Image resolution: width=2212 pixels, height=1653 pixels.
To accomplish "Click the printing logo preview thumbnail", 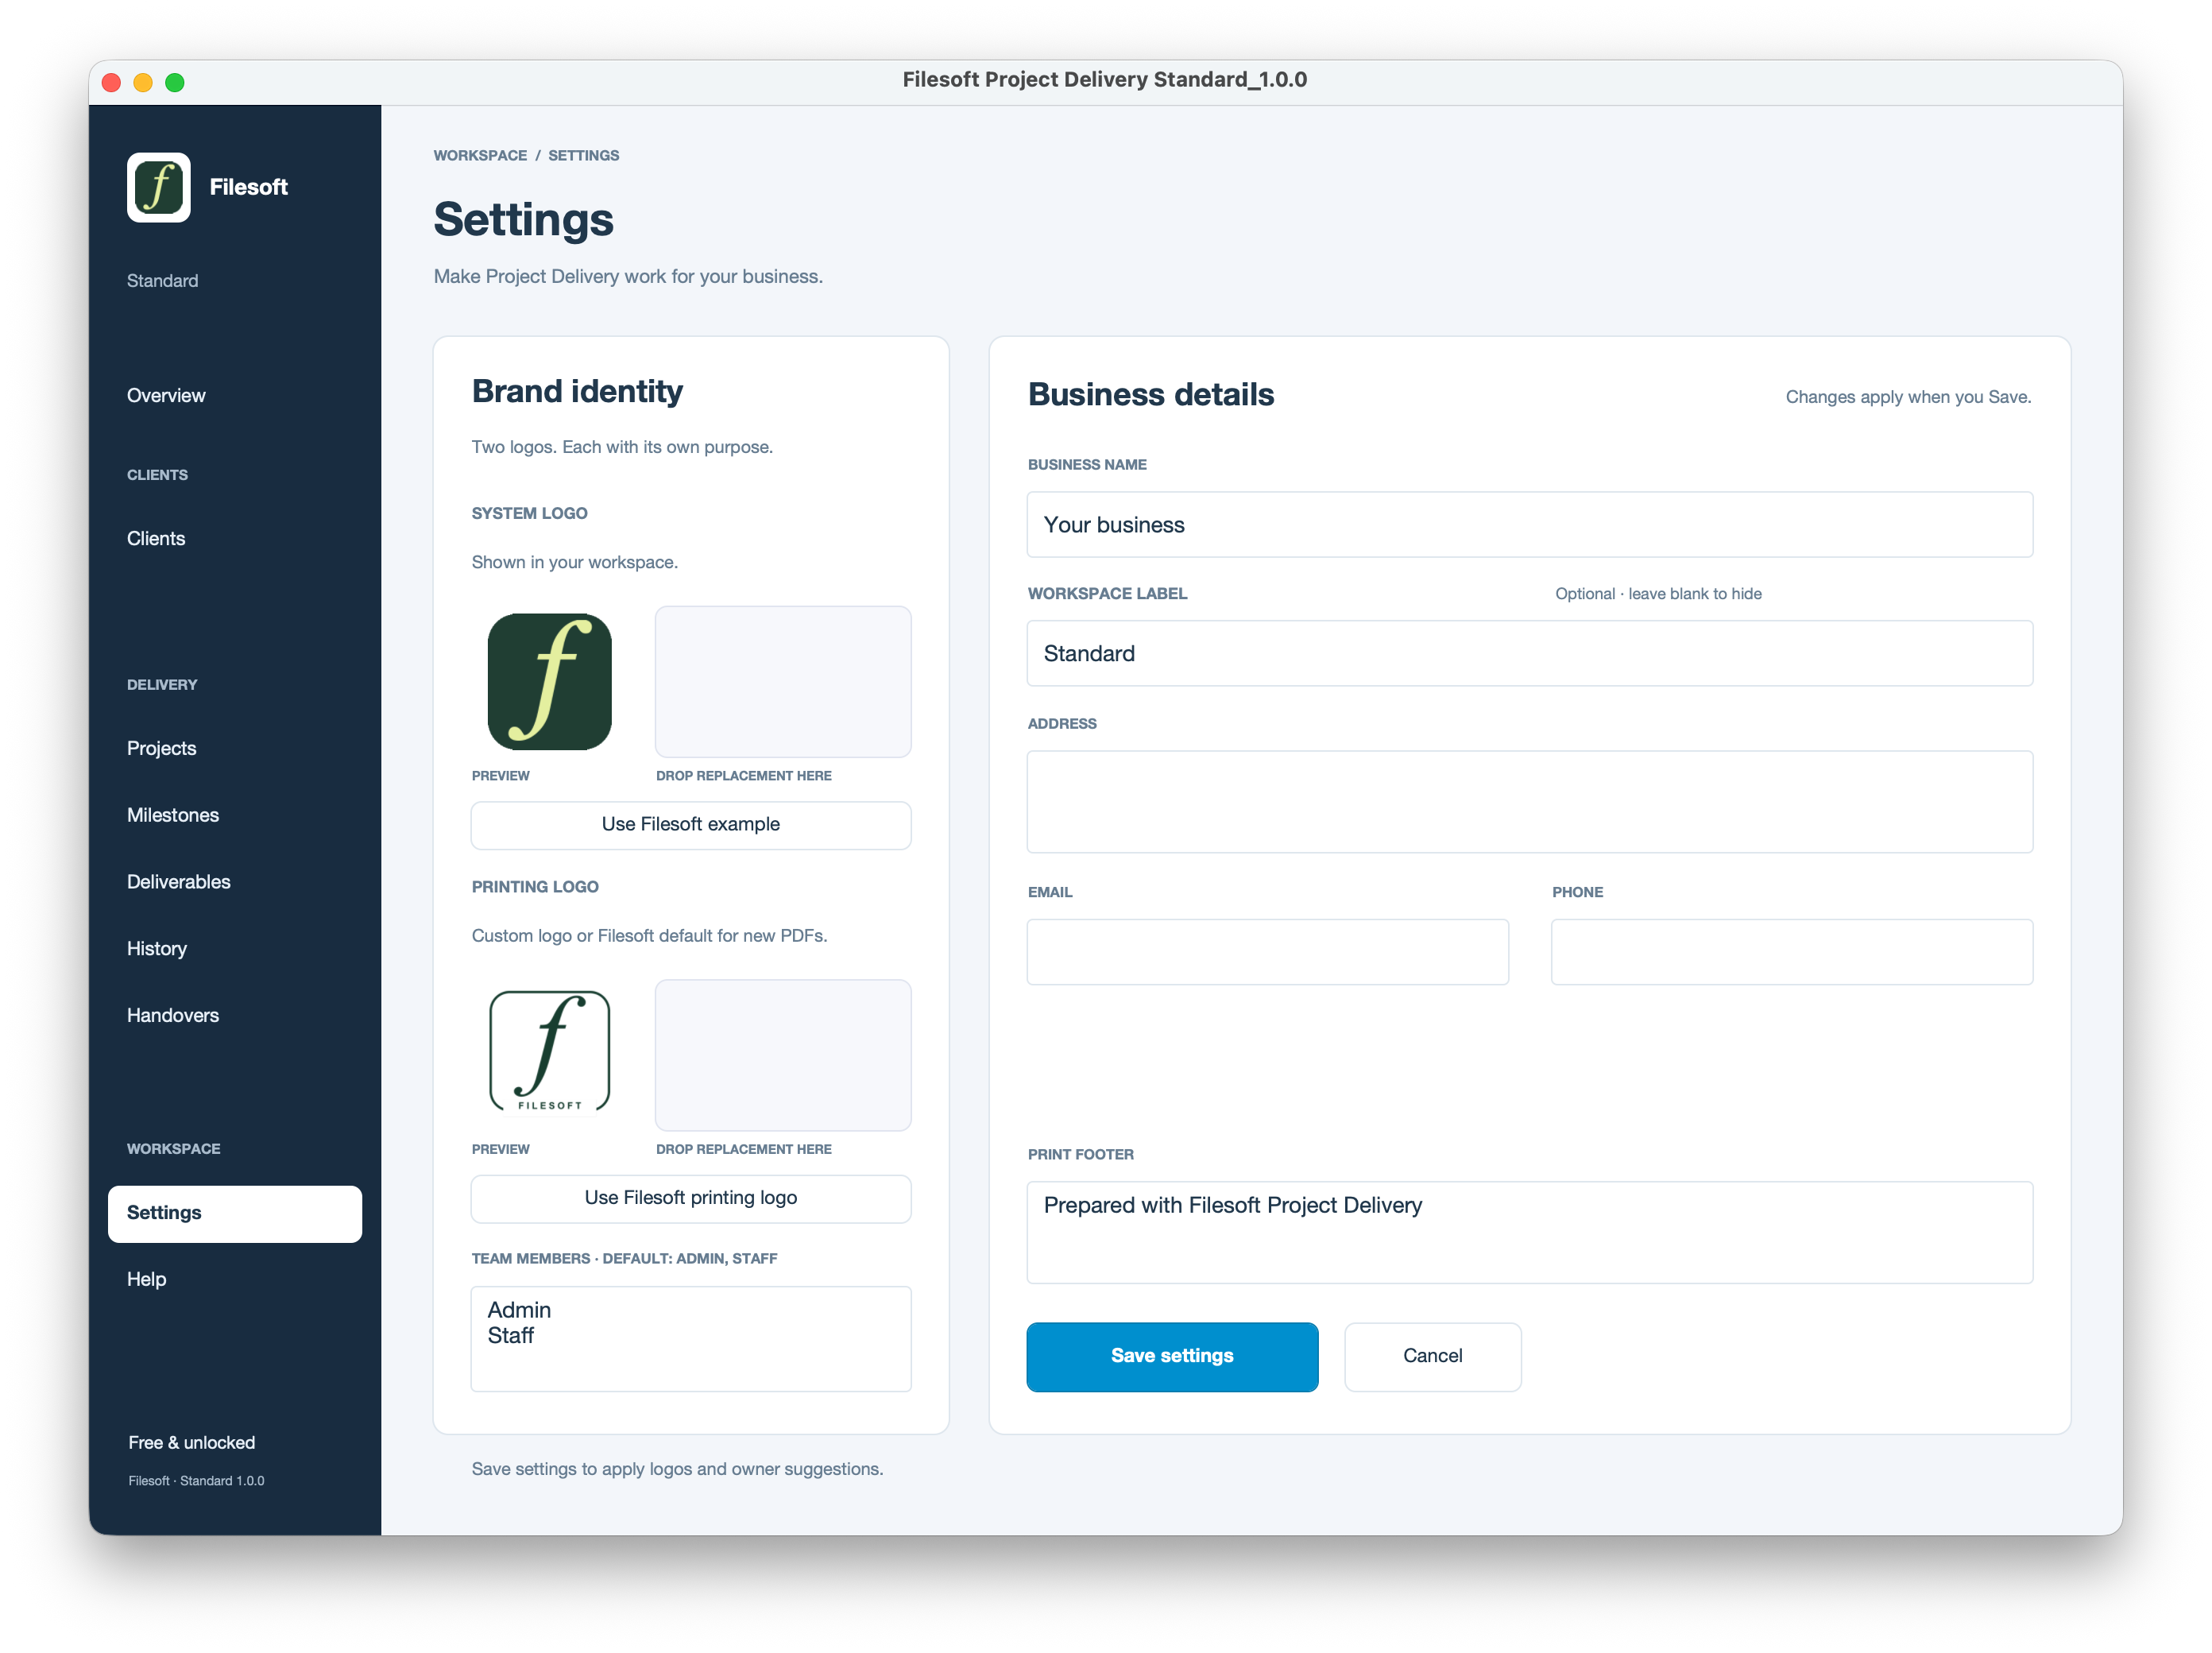I will (x=549, y=1052).
